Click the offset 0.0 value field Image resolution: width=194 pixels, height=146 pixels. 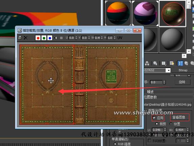(156, 82)
